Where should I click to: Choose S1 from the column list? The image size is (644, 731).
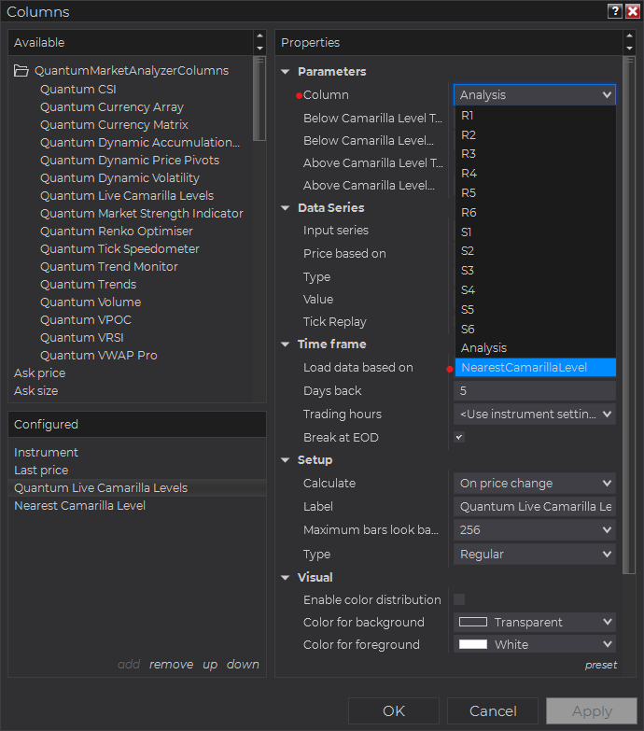[536, 232]
